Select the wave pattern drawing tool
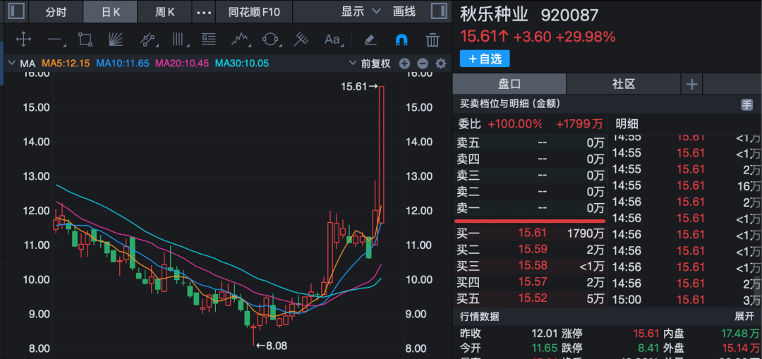Viewport: 762px width, 359px height. pos(240,39)
